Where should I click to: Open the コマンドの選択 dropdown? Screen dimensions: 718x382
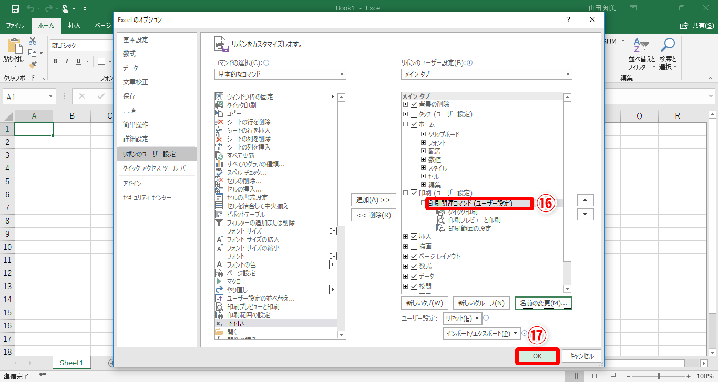pos(280,75)
